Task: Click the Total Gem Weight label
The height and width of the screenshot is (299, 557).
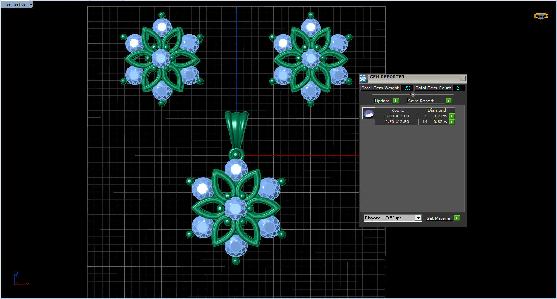Action: [380, 88]
